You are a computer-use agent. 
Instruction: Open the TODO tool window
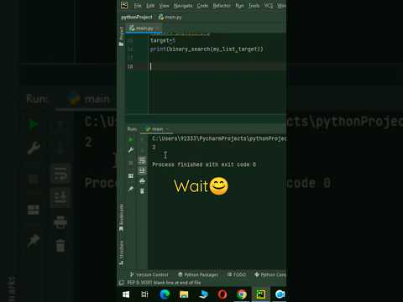click(237, 274)
